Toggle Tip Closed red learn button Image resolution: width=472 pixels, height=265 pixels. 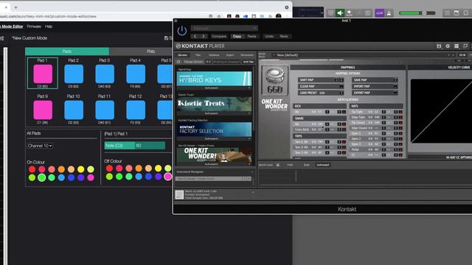click(x=400, y=123)
